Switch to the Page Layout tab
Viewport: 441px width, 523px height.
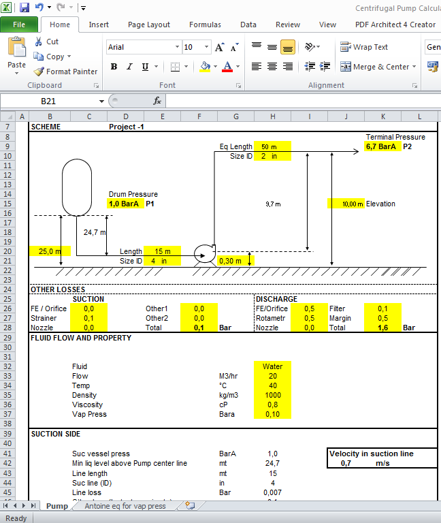click(x=149, y=25)
